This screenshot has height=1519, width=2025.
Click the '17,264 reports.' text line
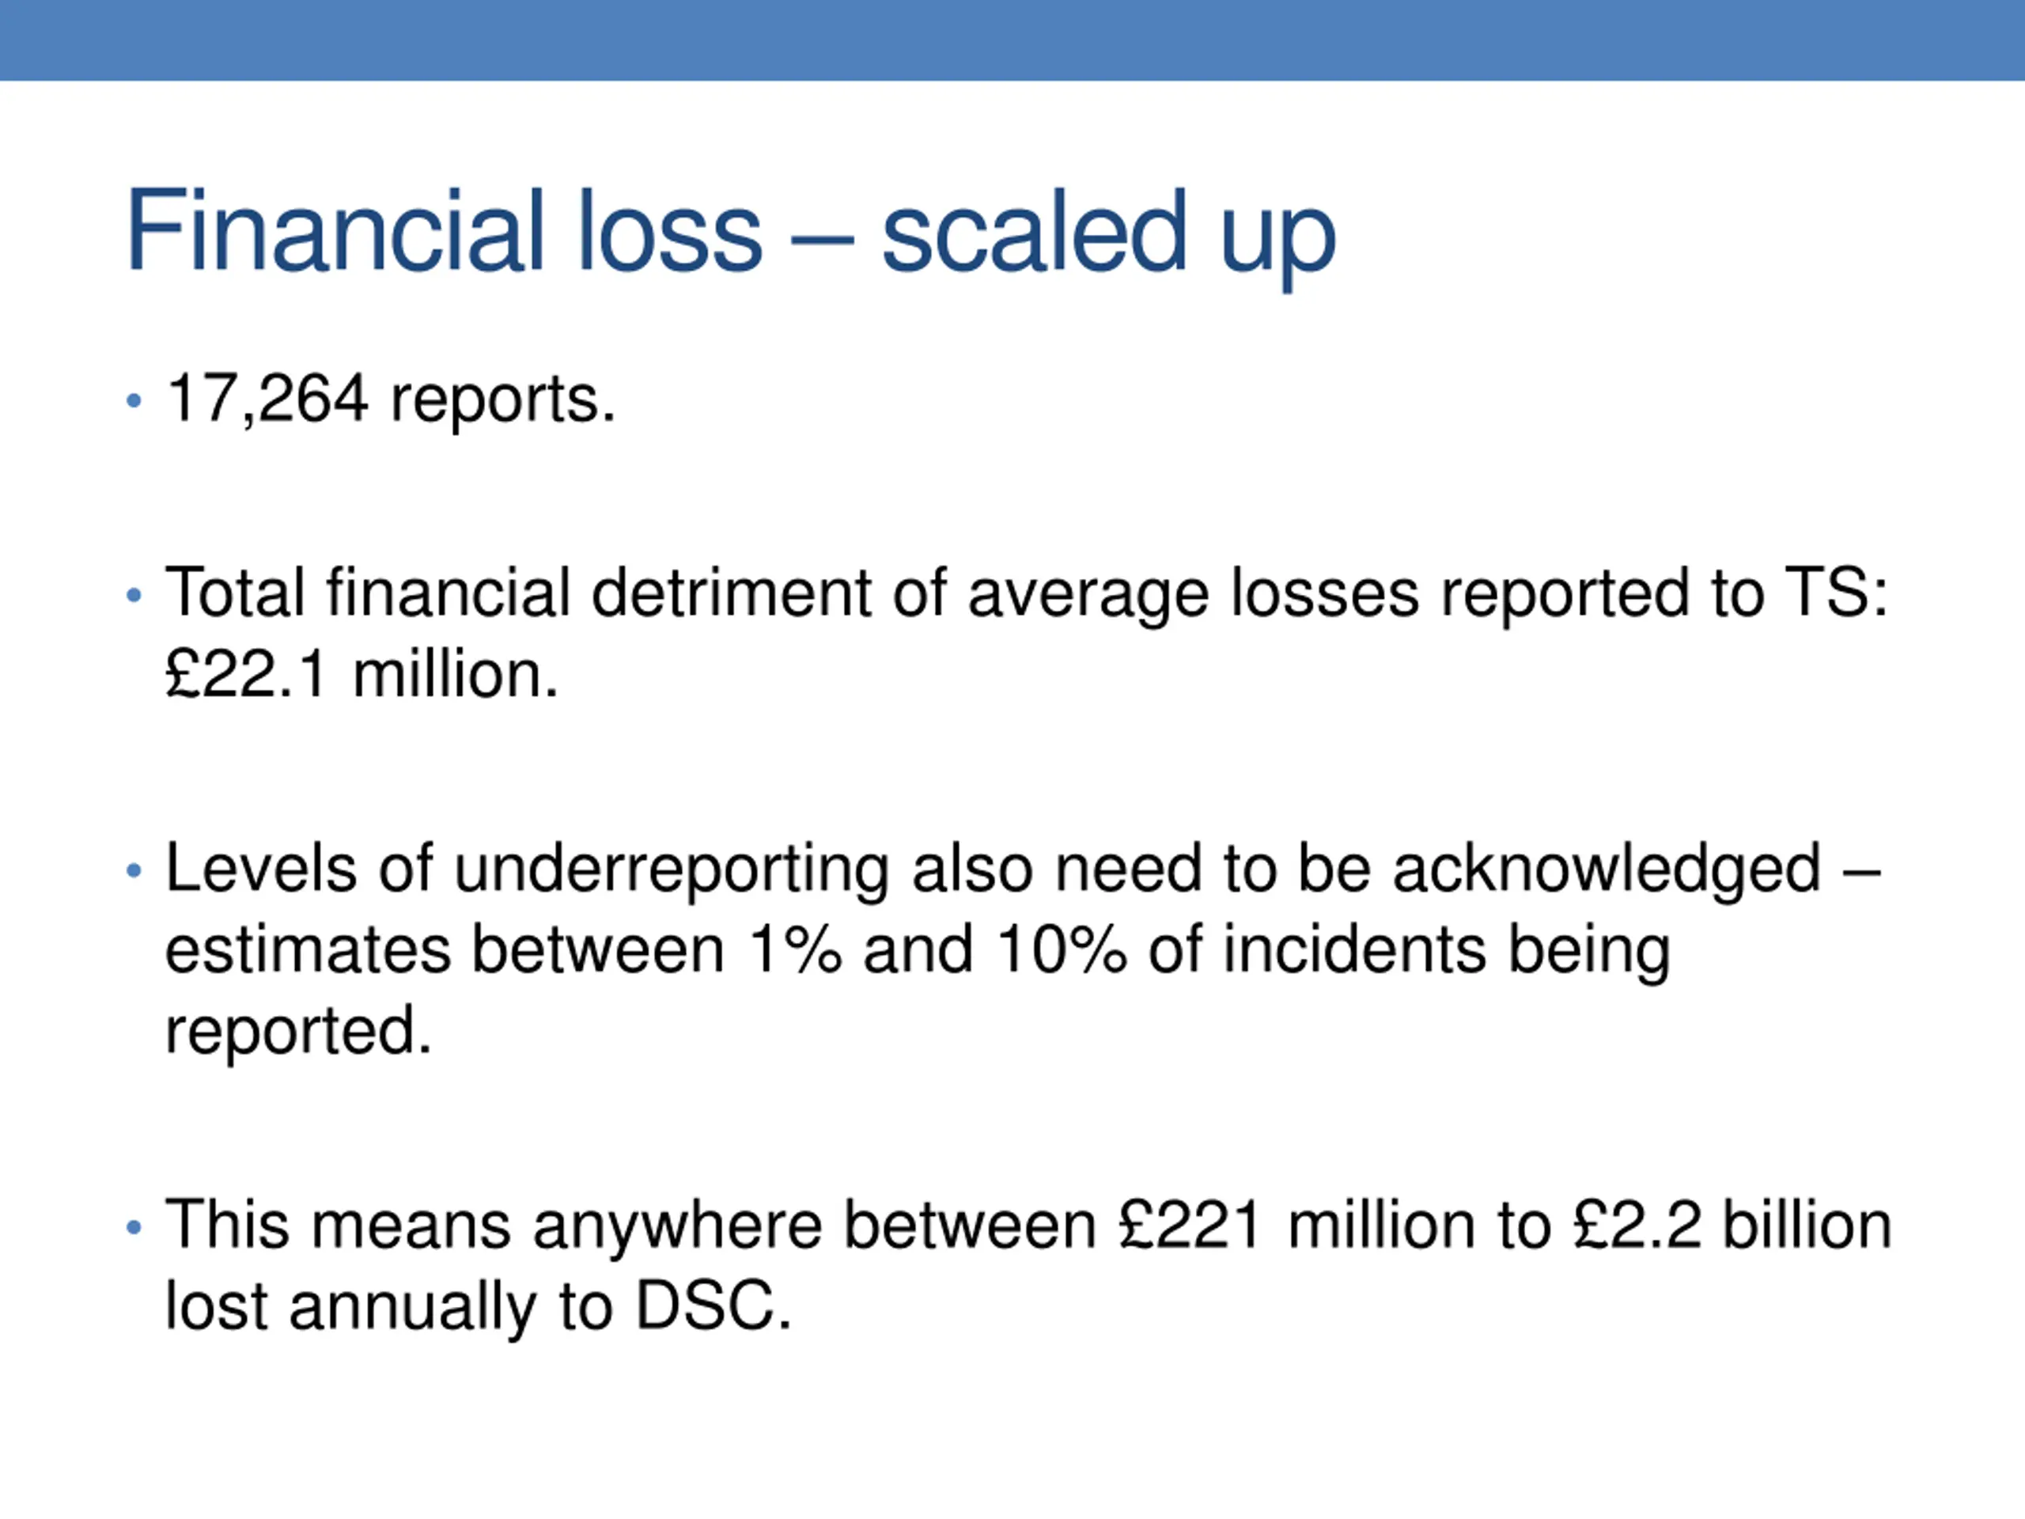[391, 400]
